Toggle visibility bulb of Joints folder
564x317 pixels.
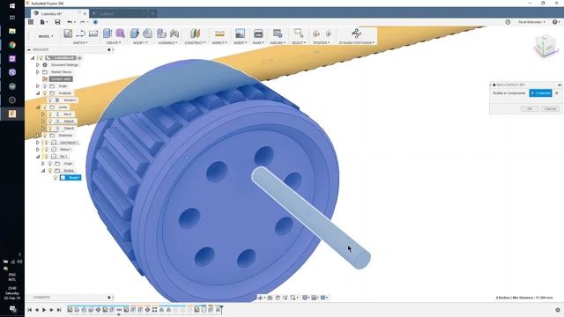coord(45,107)
